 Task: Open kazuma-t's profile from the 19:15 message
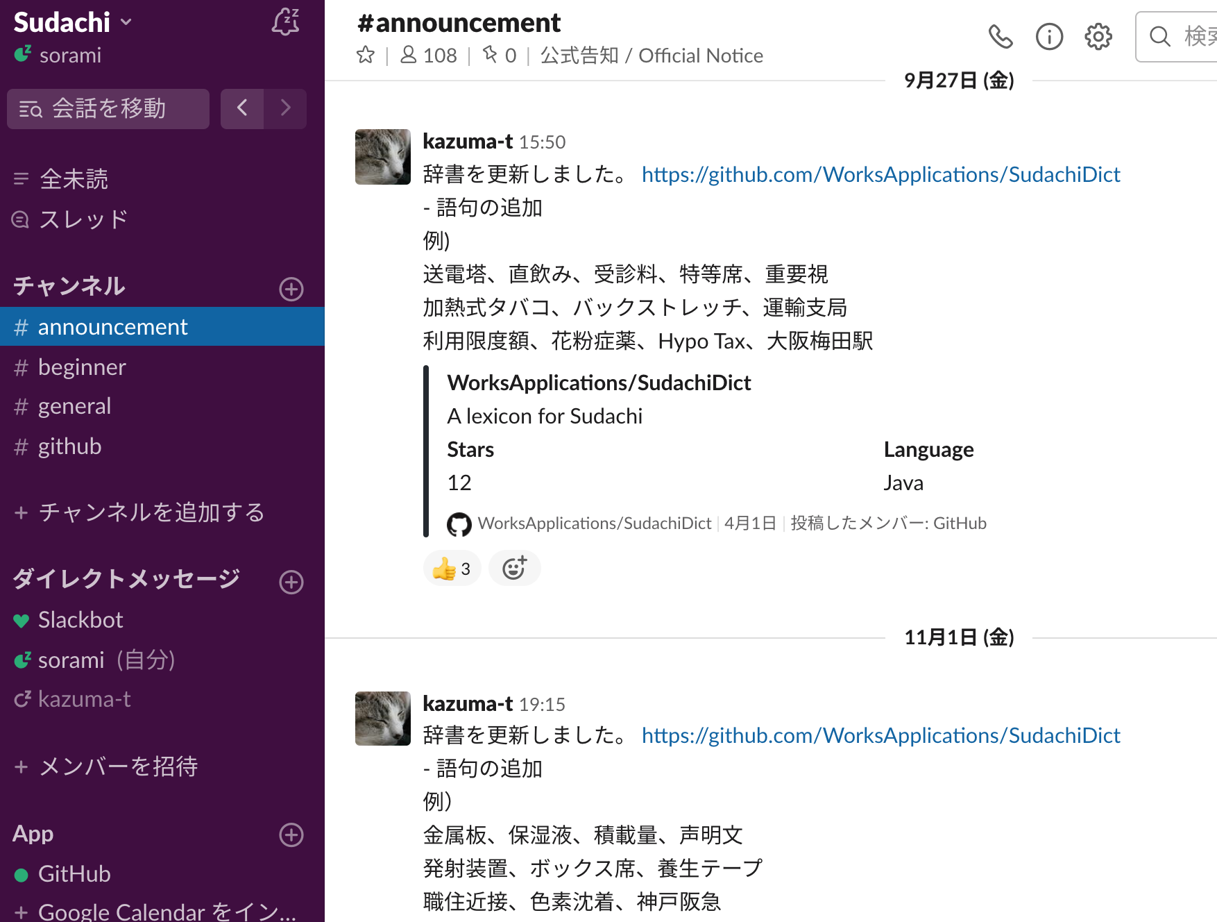468,703
